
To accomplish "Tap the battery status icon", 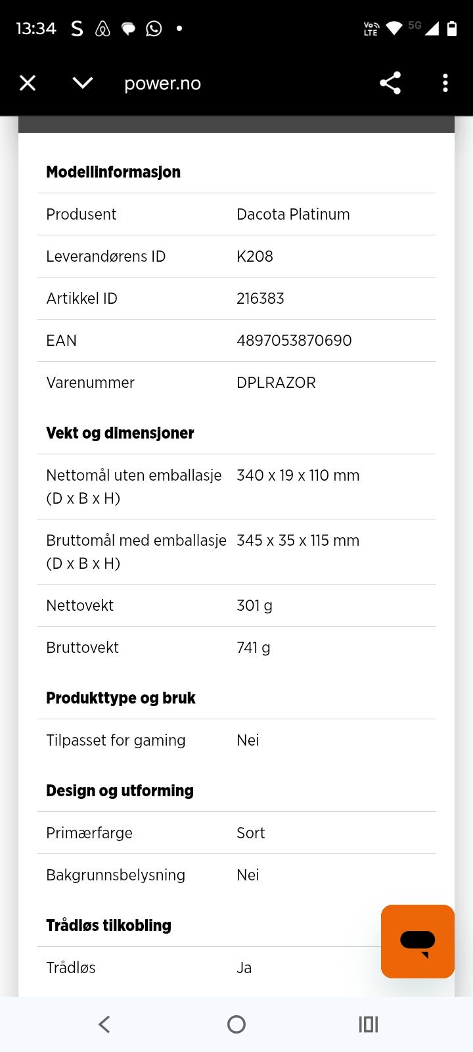I will [452, 28].
